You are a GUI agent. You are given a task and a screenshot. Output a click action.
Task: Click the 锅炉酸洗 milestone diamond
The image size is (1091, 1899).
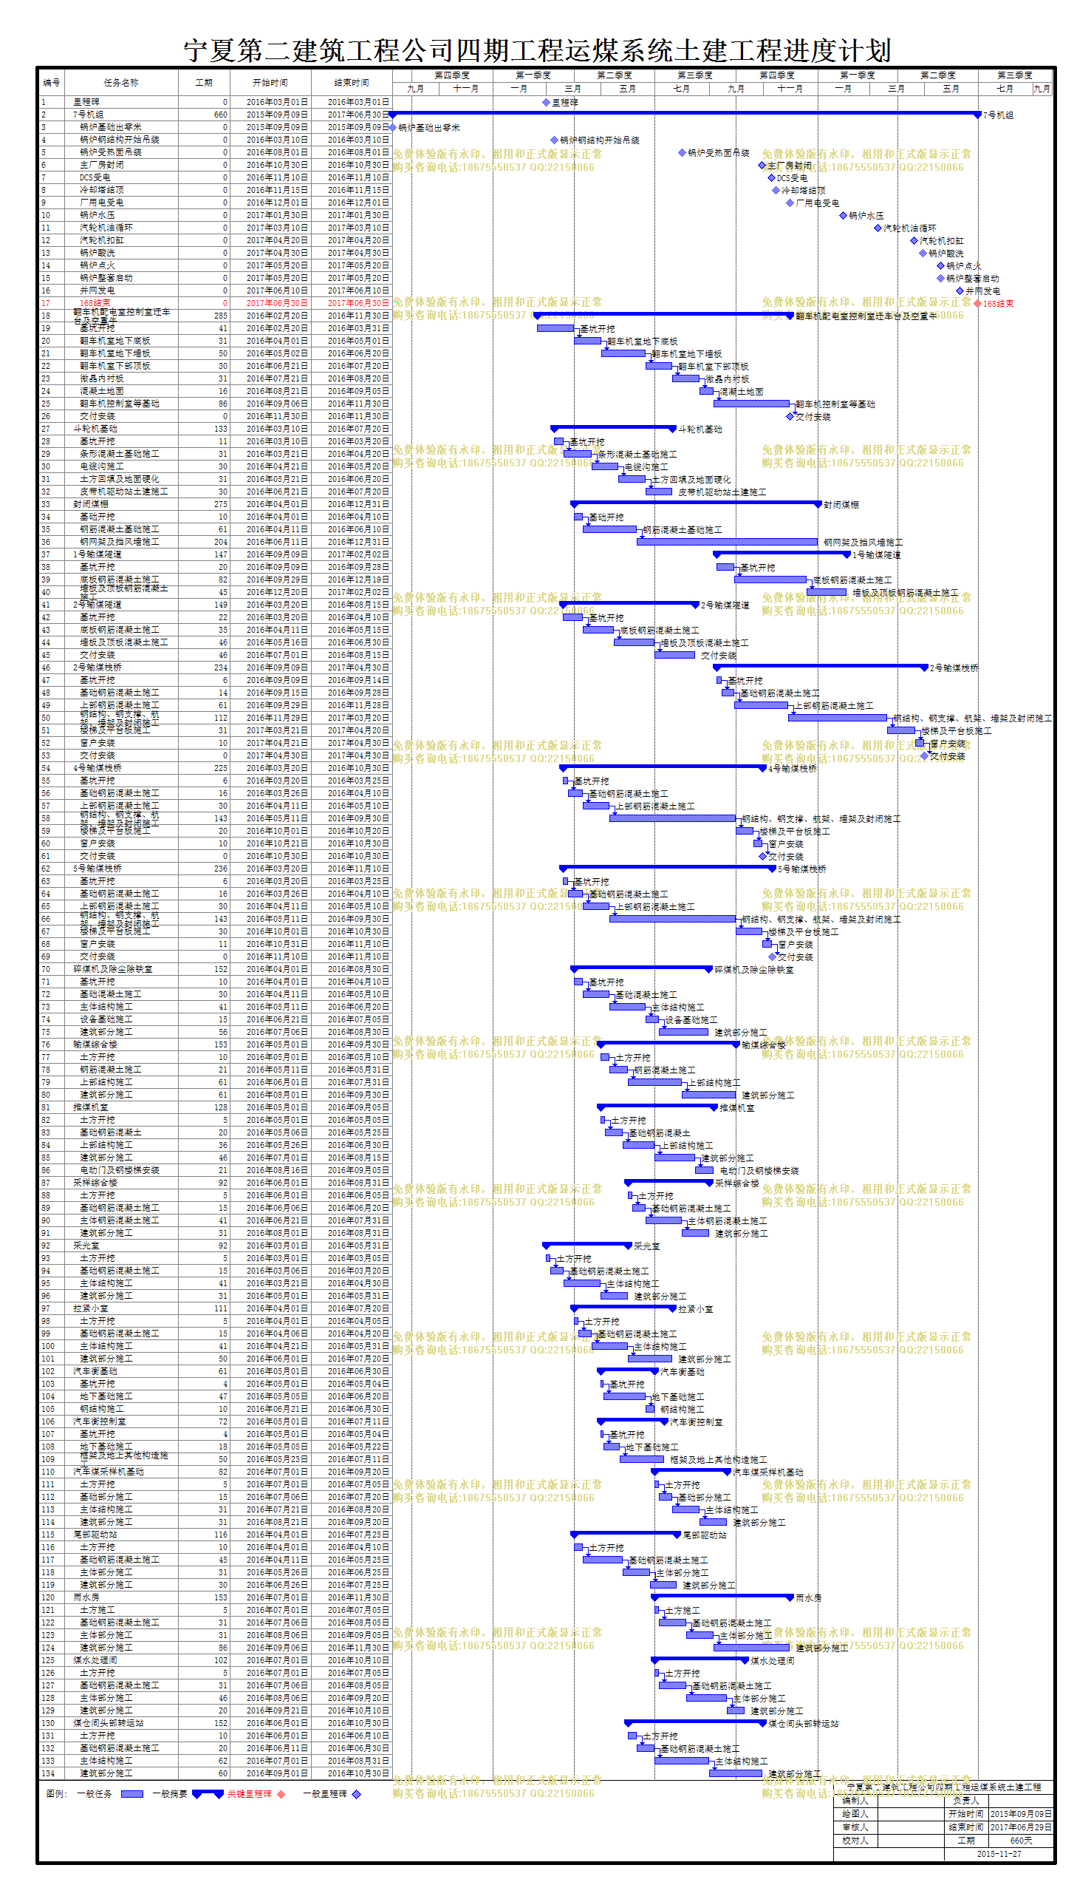923,254
